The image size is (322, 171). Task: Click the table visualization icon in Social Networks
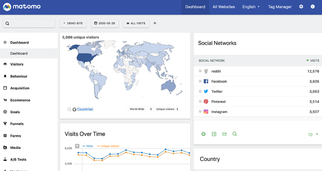click(214, 134)
